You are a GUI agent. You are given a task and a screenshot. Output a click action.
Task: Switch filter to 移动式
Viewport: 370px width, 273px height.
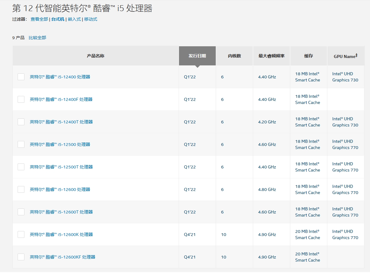(x=91, y=19)
